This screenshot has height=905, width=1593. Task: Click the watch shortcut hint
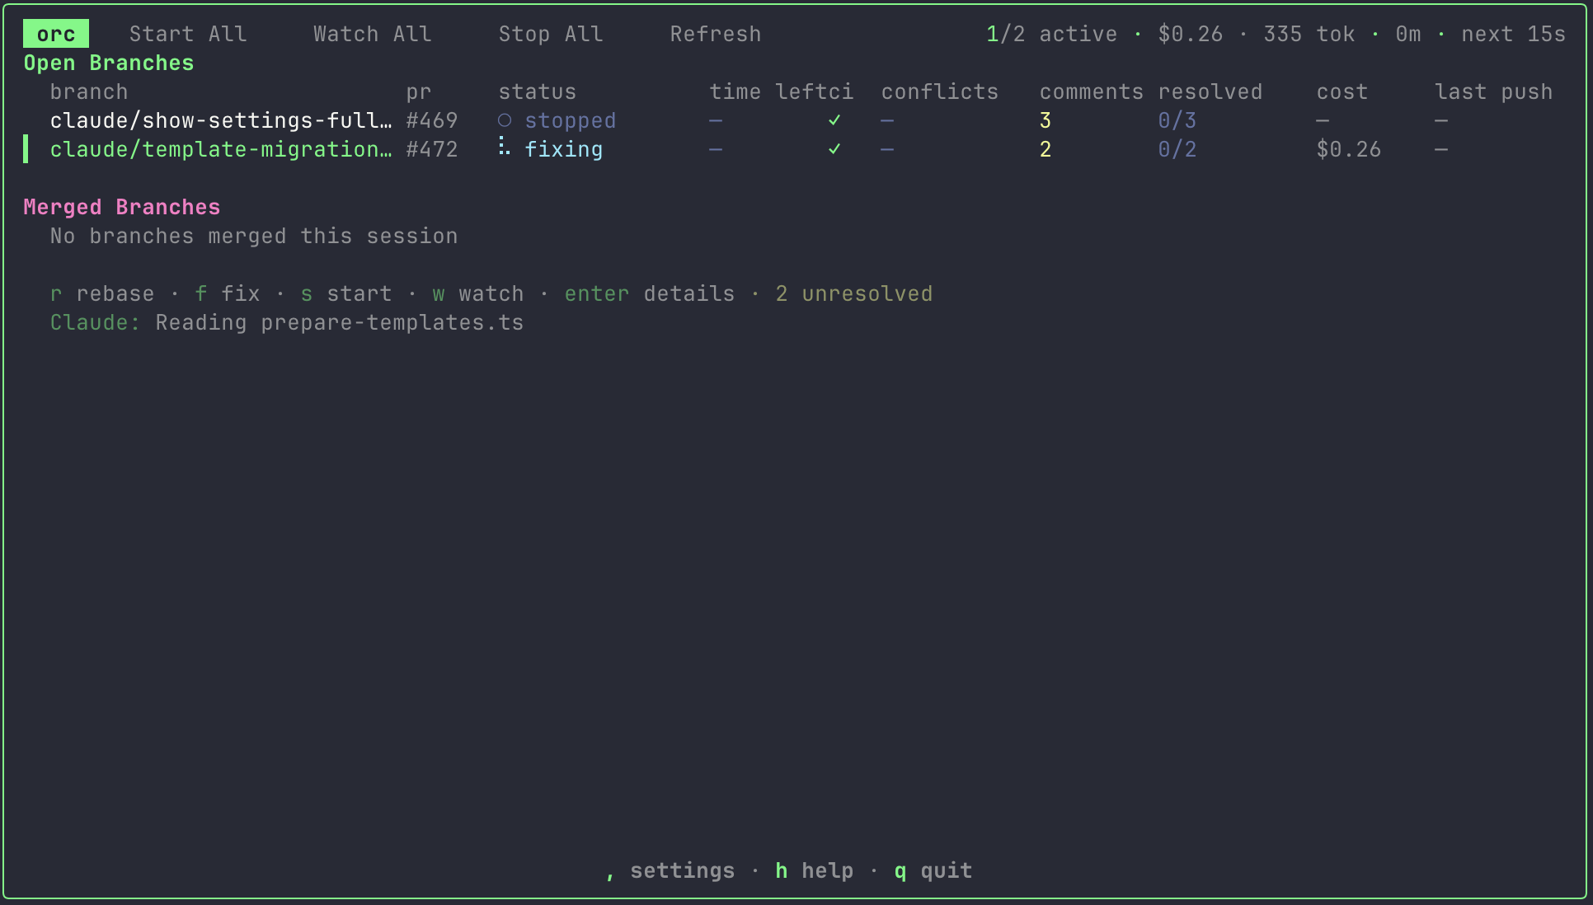[x=478, y=293]
